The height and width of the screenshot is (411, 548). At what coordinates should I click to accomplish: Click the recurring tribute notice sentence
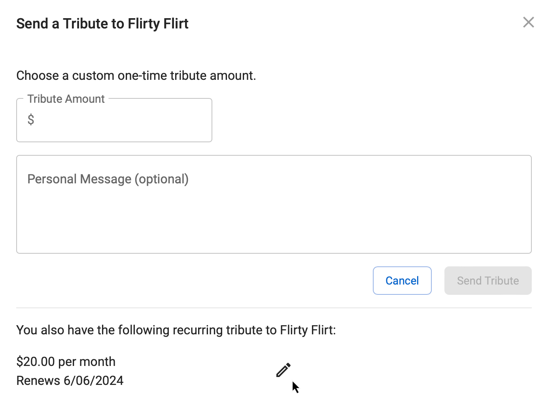(x=176, y=330)
